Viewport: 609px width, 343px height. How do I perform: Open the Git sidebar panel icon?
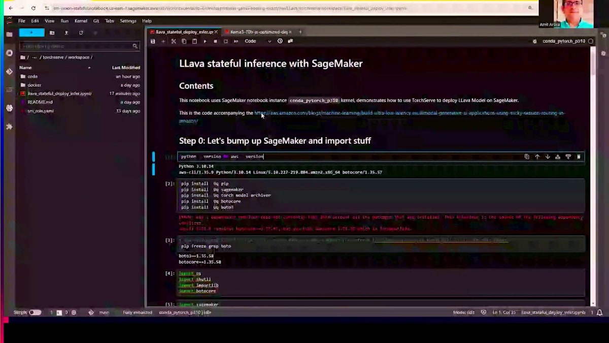(9, 72)
